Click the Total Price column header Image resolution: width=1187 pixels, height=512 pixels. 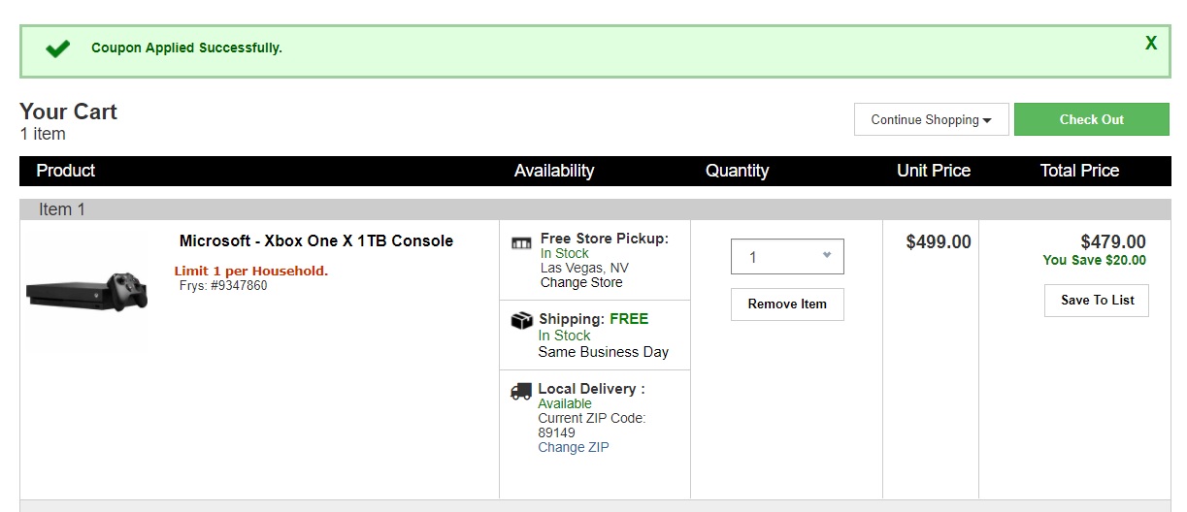pos(1079,171)
